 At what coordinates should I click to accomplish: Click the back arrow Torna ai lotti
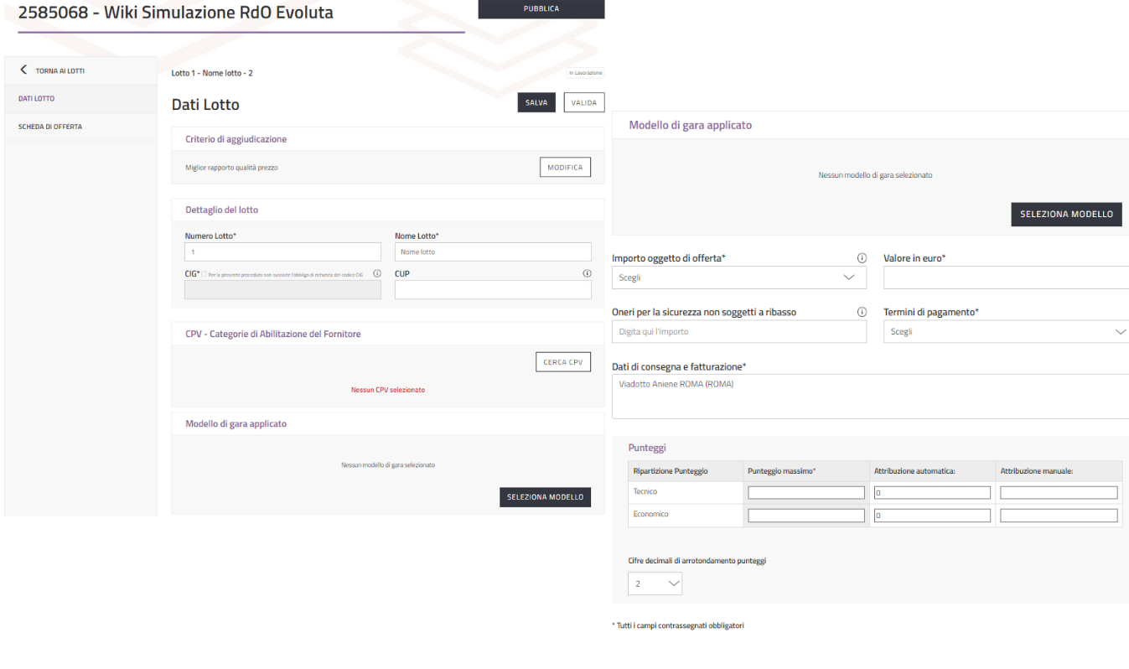click(23, 70)
